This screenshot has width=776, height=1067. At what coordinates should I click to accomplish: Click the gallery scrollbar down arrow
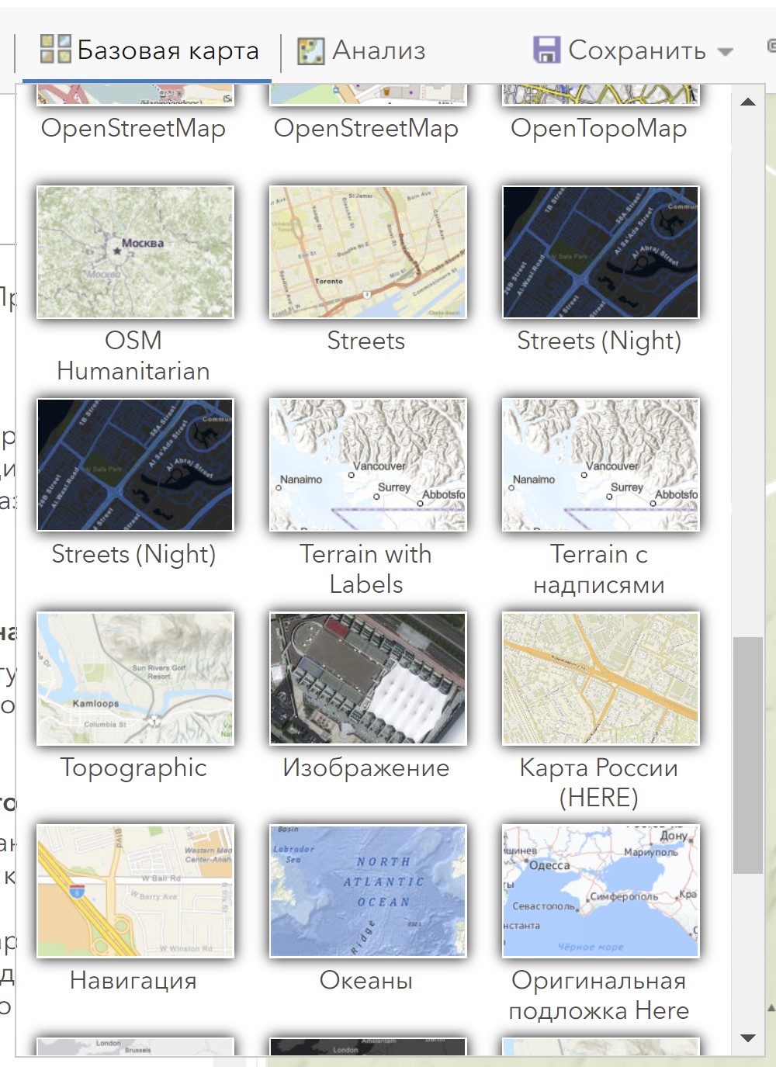(748, 1038)
